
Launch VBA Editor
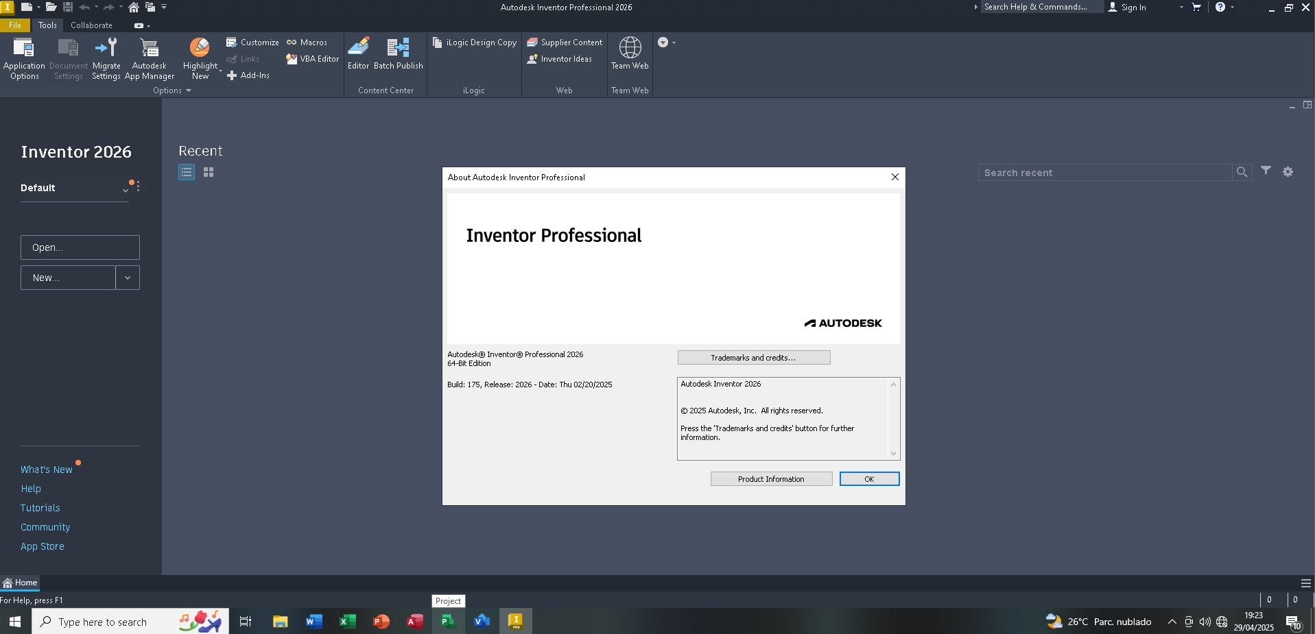pyautogui.click(x=312, y=59)
